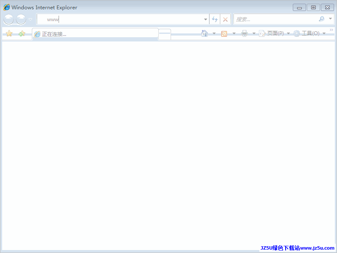Maximize the Internet Explorer window
The width and height of the screenshot is (337, 253).
click(313, 8)
